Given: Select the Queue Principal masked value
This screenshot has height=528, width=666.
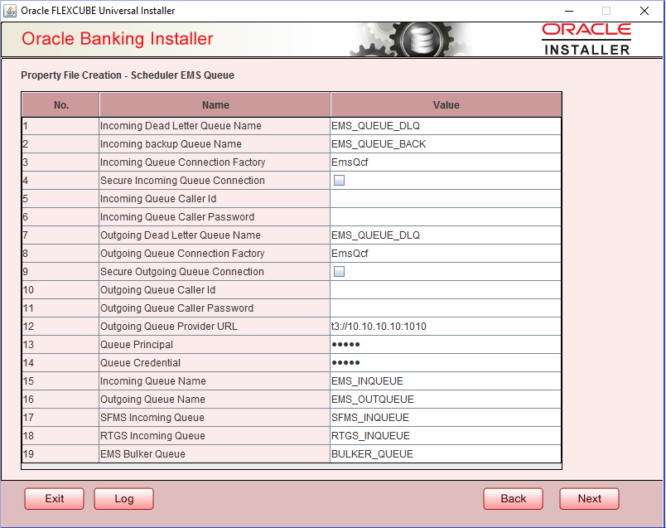Looking at the screenshot, I should click(446, 344).
